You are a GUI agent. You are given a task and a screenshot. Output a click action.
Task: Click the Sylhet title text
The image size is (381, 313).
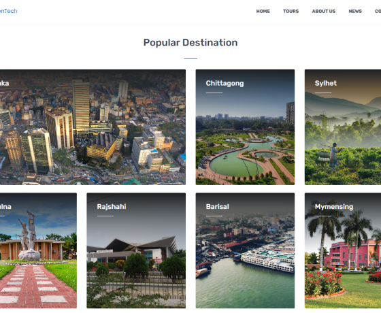pyautogui.click(x=326, y=83)
